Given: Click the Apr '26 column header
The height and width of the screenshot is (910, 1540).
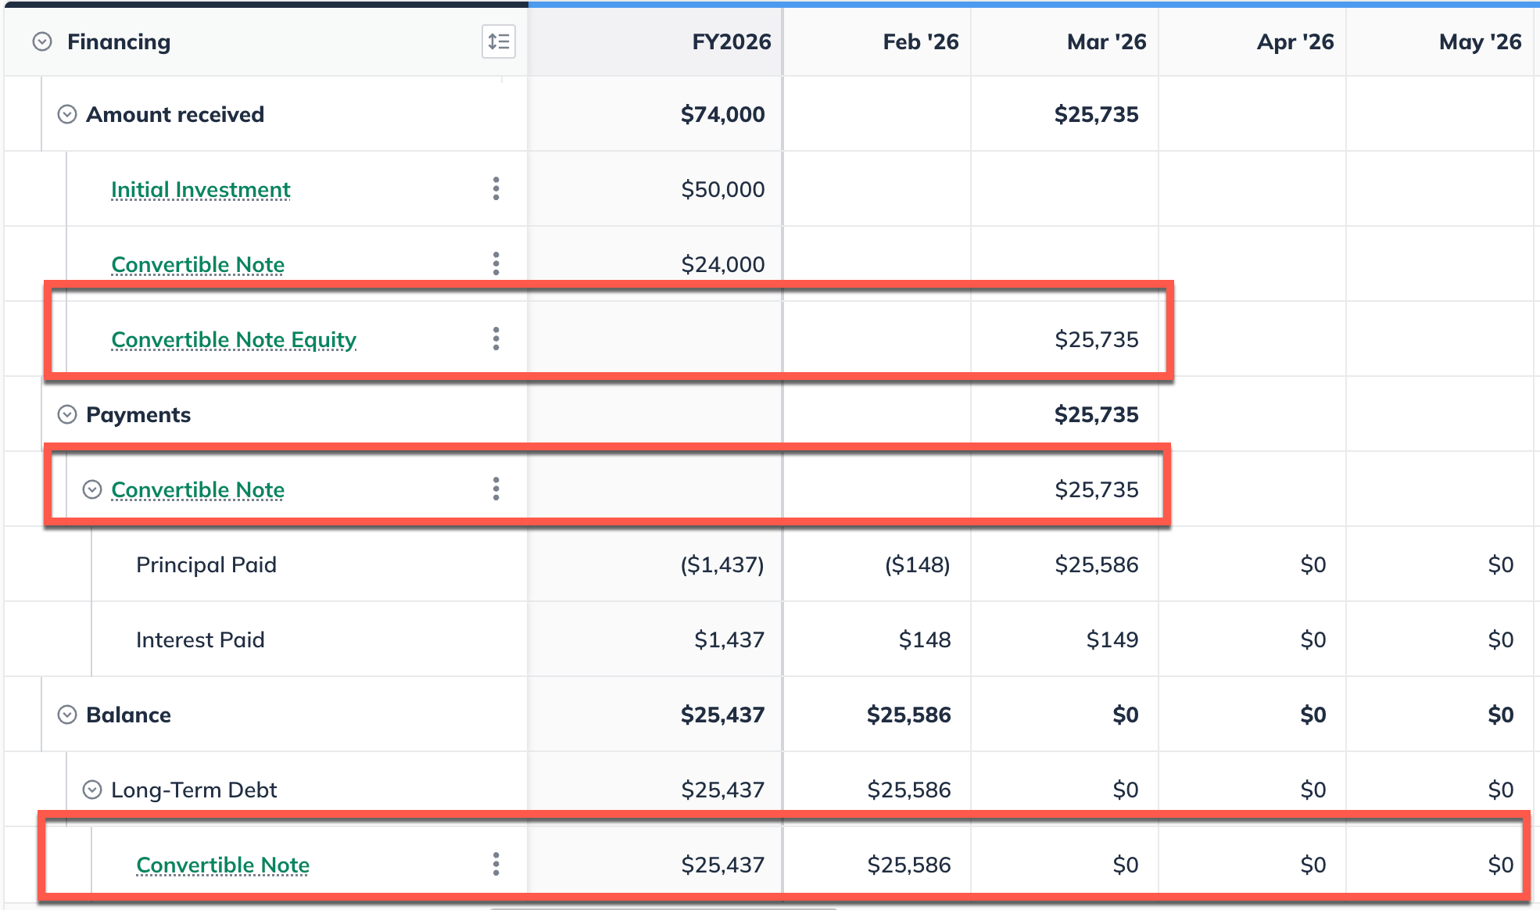Looking at the screenshot, I should click(x=1295, y=41).
